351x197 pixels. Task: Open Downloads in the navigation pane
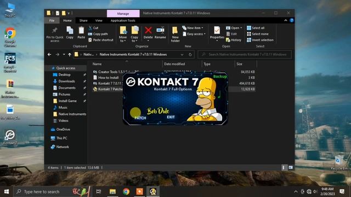(x=66, y=82)
